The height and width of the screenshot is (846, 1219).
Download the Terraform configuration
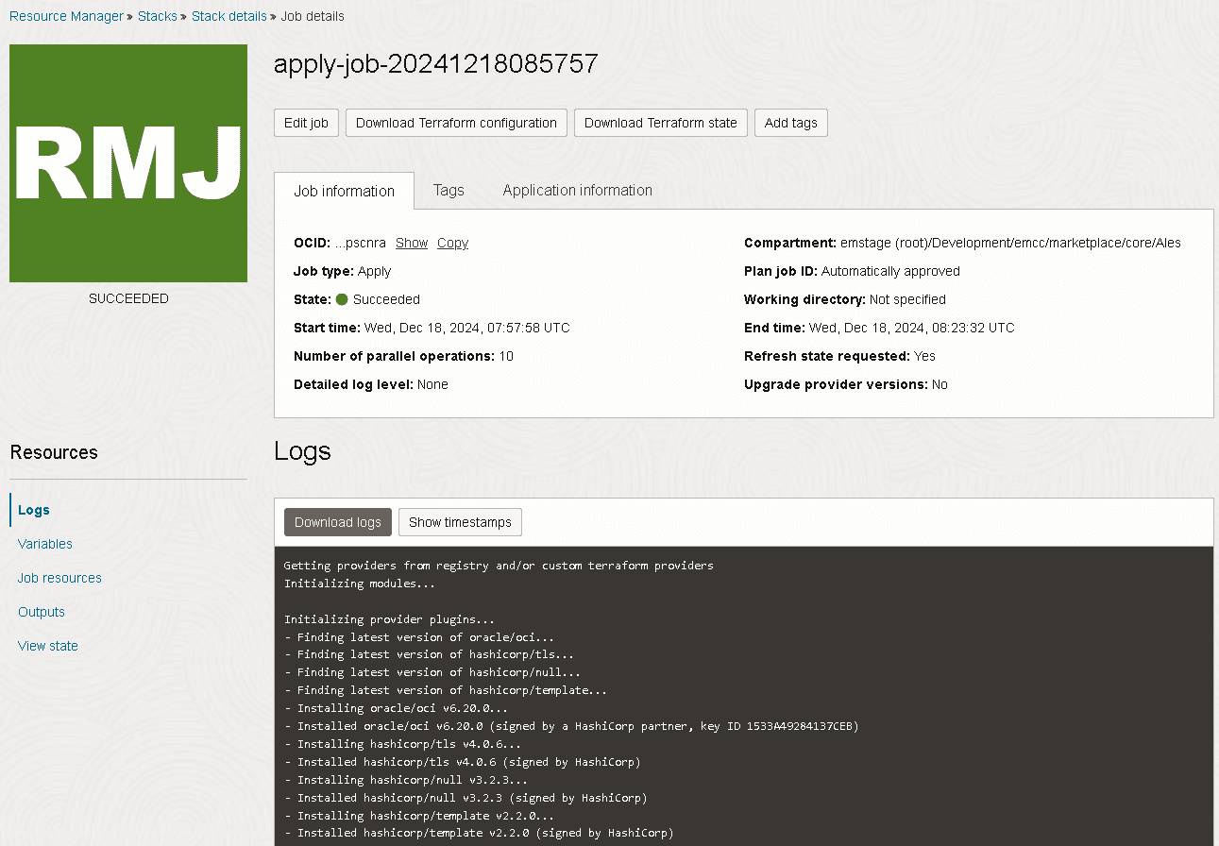456,123
